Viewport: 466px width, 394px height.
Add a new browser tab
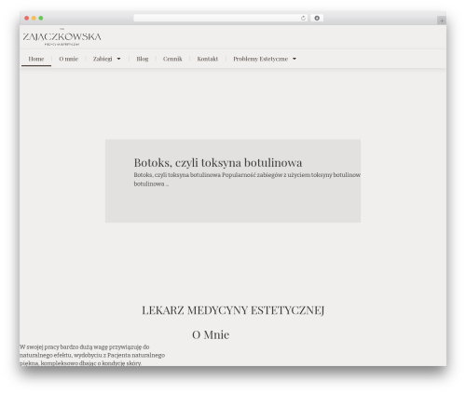[442, 20]
